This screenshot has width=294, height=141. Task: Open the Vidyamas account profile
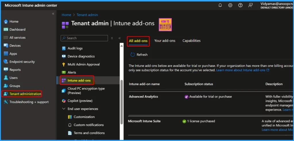pos(277,5)
